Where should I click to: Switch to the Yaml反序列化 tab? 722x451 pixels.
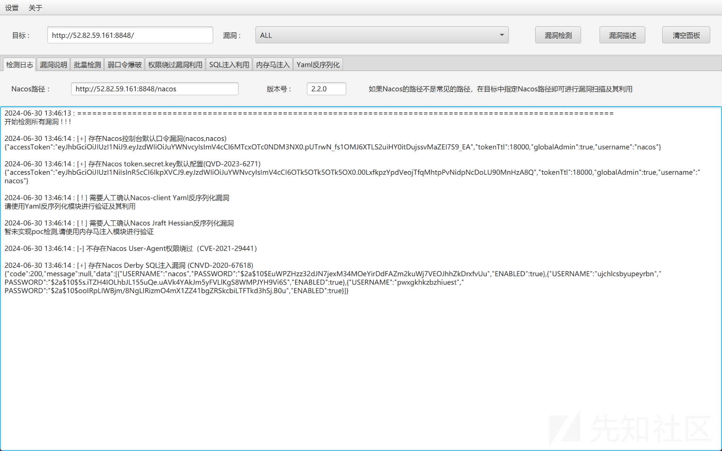[318, 65]
